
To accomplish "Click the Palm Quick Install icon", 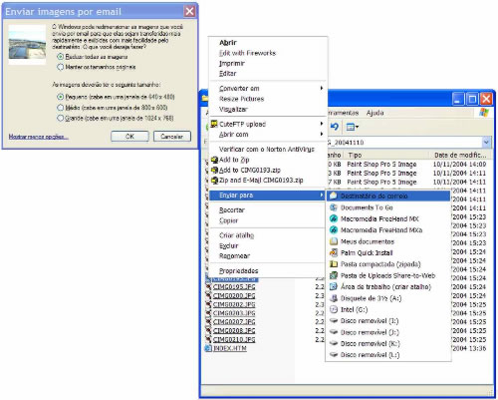I will coord(334,252).
